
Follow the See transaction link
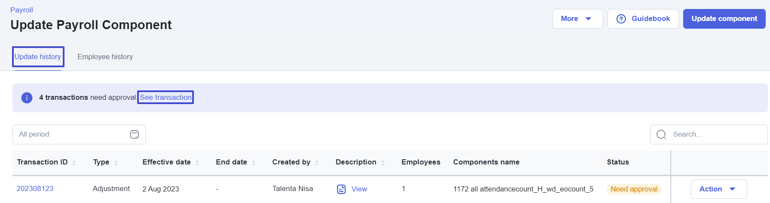pyautogui.click(x=166, y=97)
